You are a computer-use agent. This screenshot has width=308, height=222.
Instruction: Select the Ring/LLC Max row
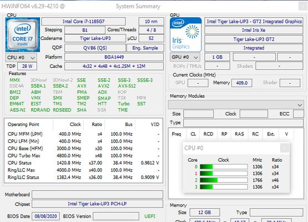(83, 170)
